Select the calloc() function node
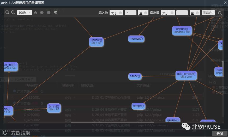228x137 pixels. 135,76
